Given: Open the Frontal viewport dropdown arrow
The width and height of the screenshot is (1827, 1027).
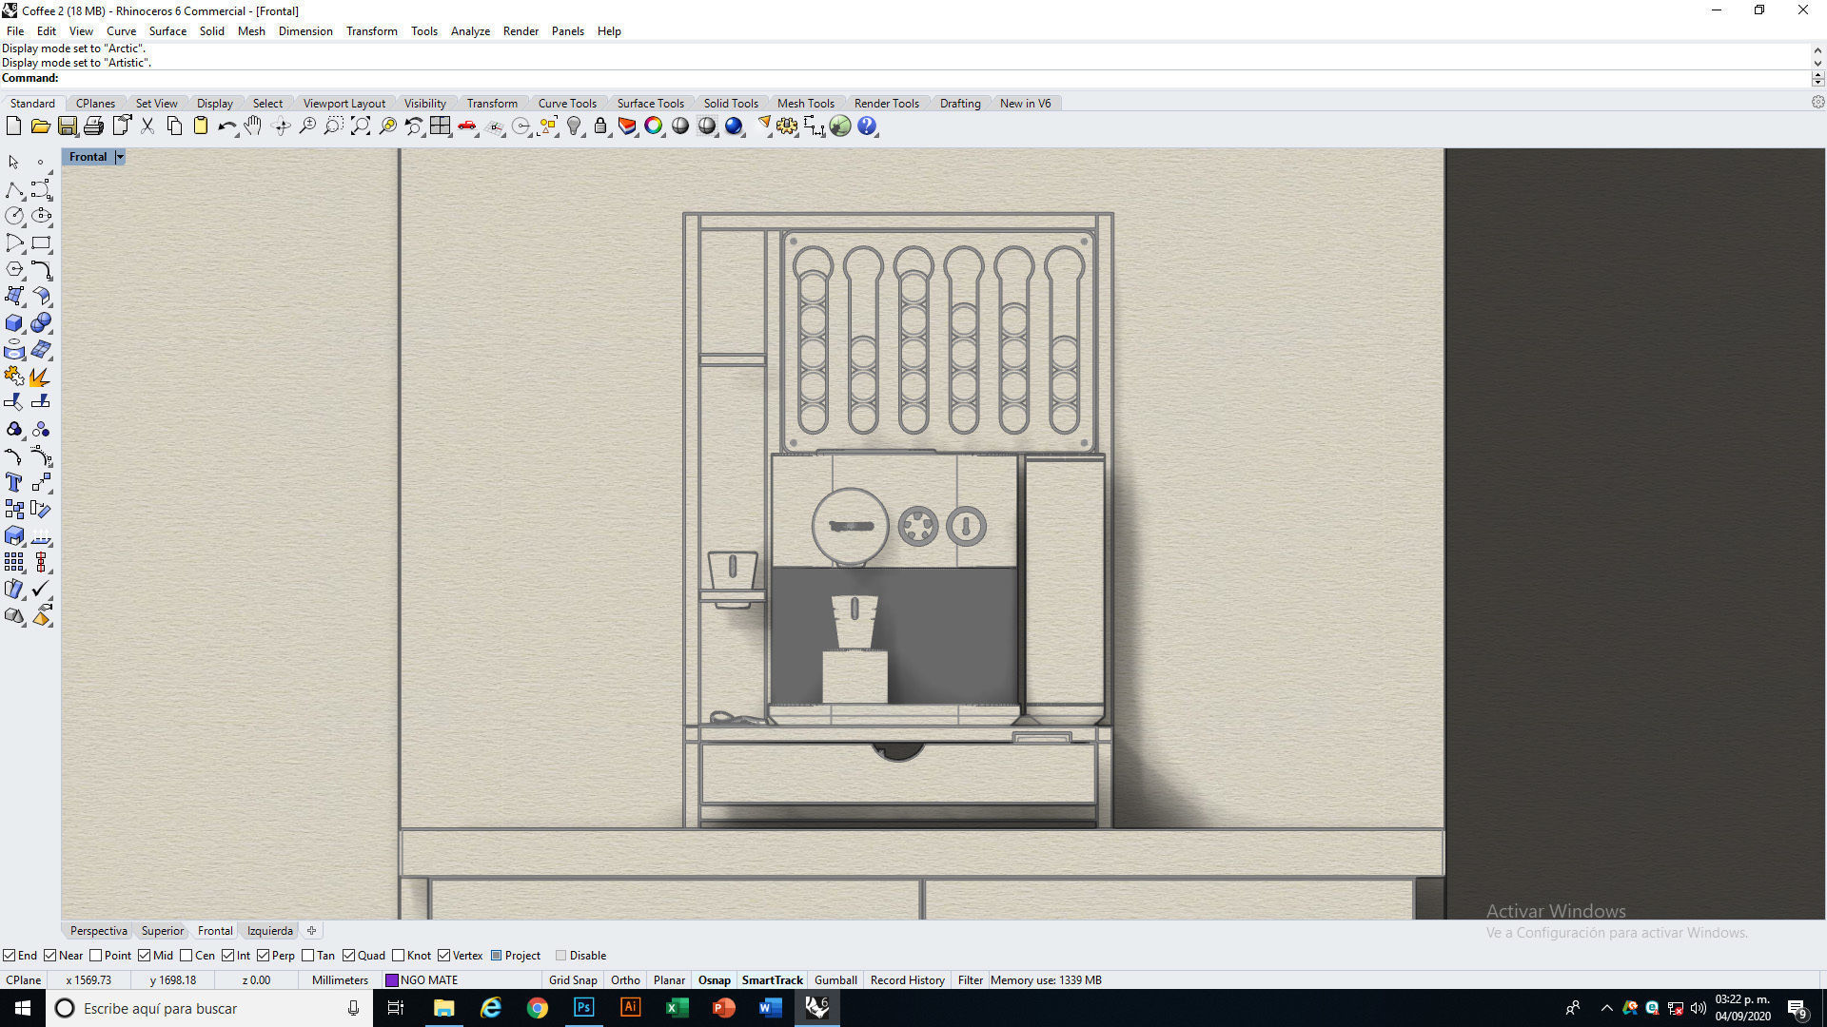Looking at the screenshot, I should pos(120,157).
